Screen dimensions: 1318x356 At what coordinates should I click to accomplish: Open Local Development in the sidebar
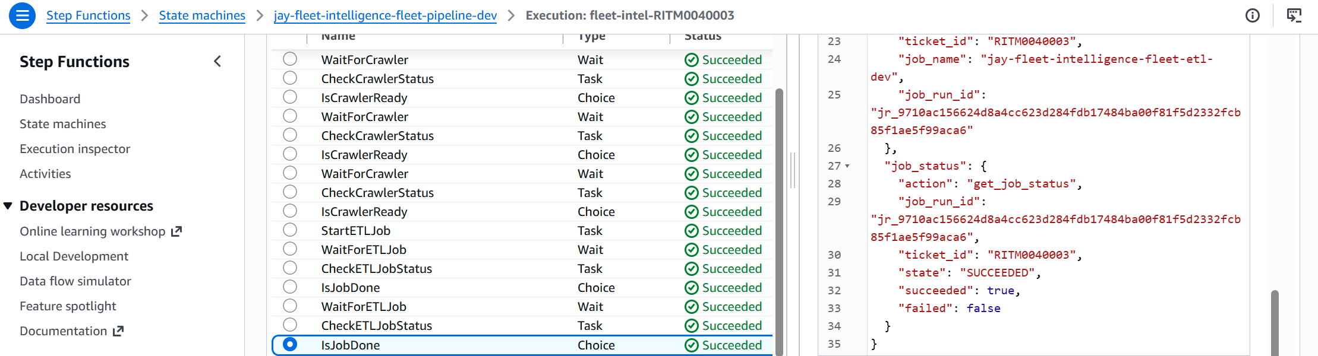point(74,256)
